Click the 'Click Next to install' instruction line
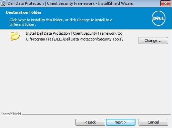172x128 pixels. click(x=61, y=20)
